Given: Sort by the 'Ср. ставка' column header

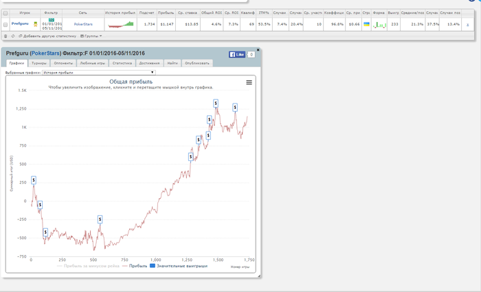Looking at the screenshot, I should (x=188, y=13).
